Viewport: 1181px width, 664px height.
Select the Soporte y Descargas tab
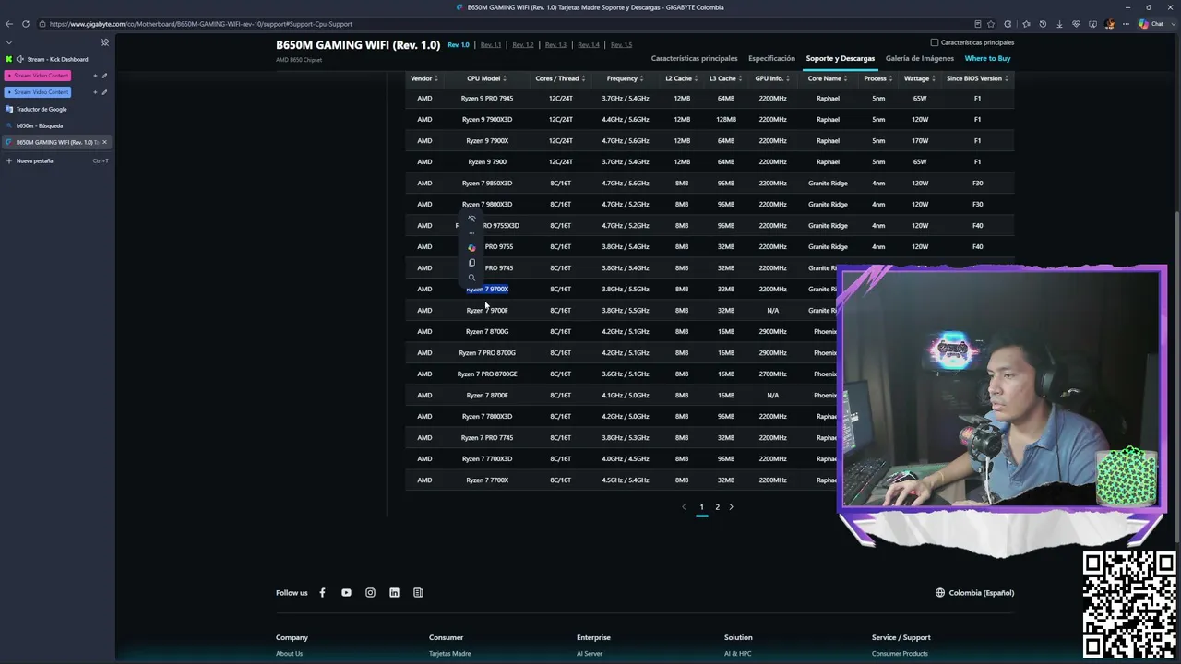(x=841, y=58)
